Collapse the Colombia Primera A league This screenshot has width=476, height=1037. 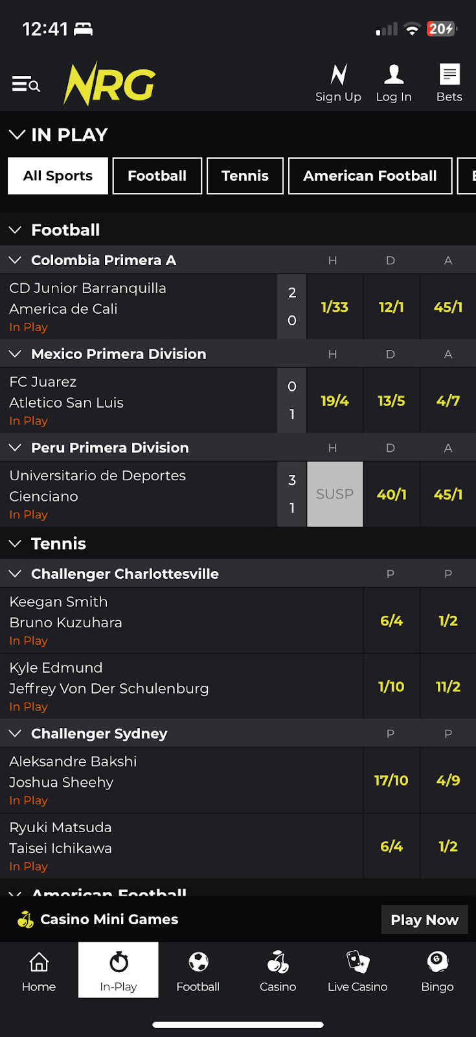(15, 261)
